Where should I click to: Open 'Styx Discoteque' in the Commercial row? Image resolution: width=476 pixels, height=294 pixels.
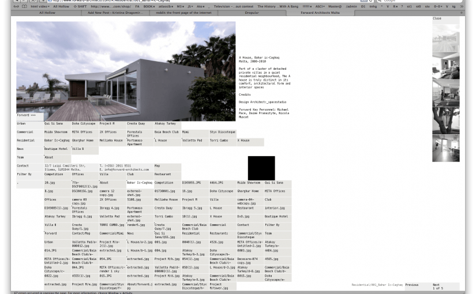point(223,134)
